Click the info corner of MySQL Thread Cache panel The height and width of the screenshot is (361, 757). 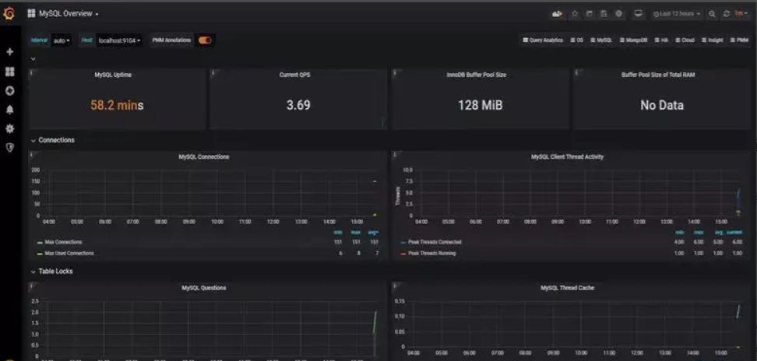[x=395, y=286]
